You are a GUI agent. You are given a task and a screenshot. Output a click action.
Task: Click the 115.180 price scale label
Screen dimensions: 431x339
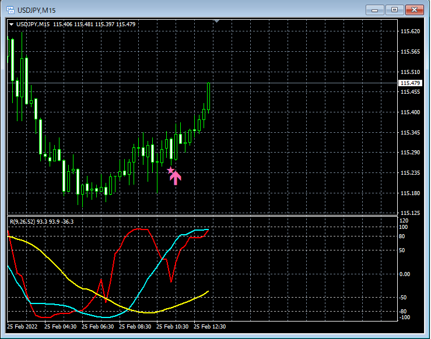(x=410, y=193)
